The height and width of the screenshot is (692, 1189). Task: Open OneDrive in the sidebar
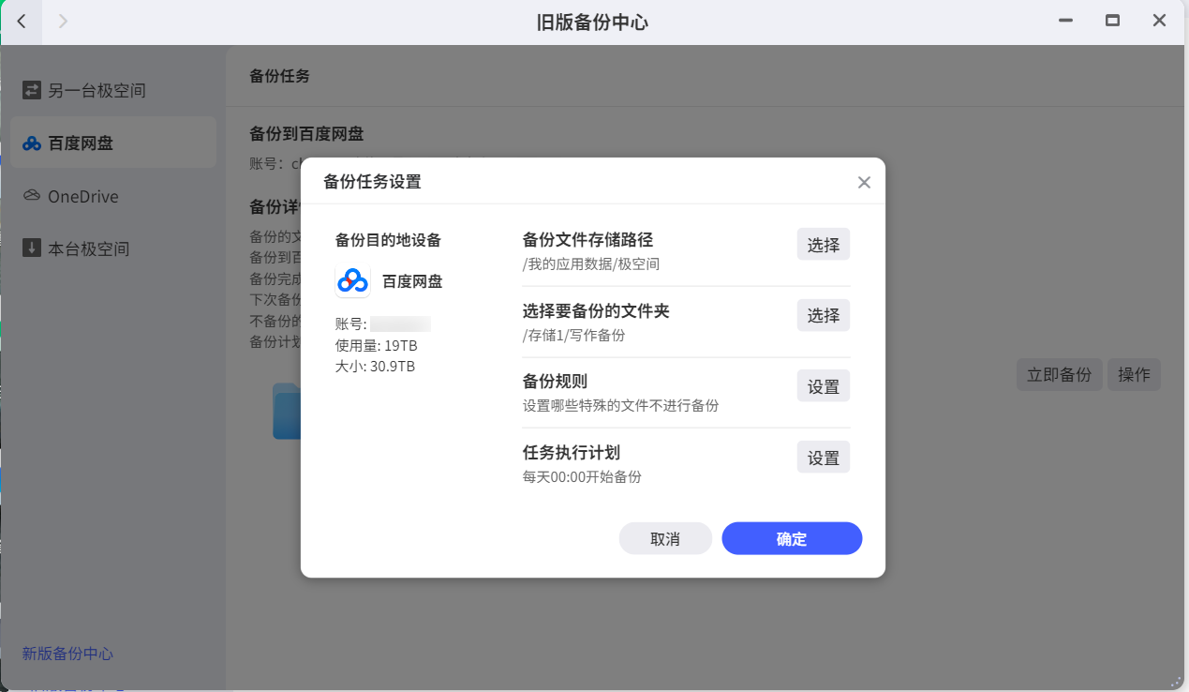[113, 196]
